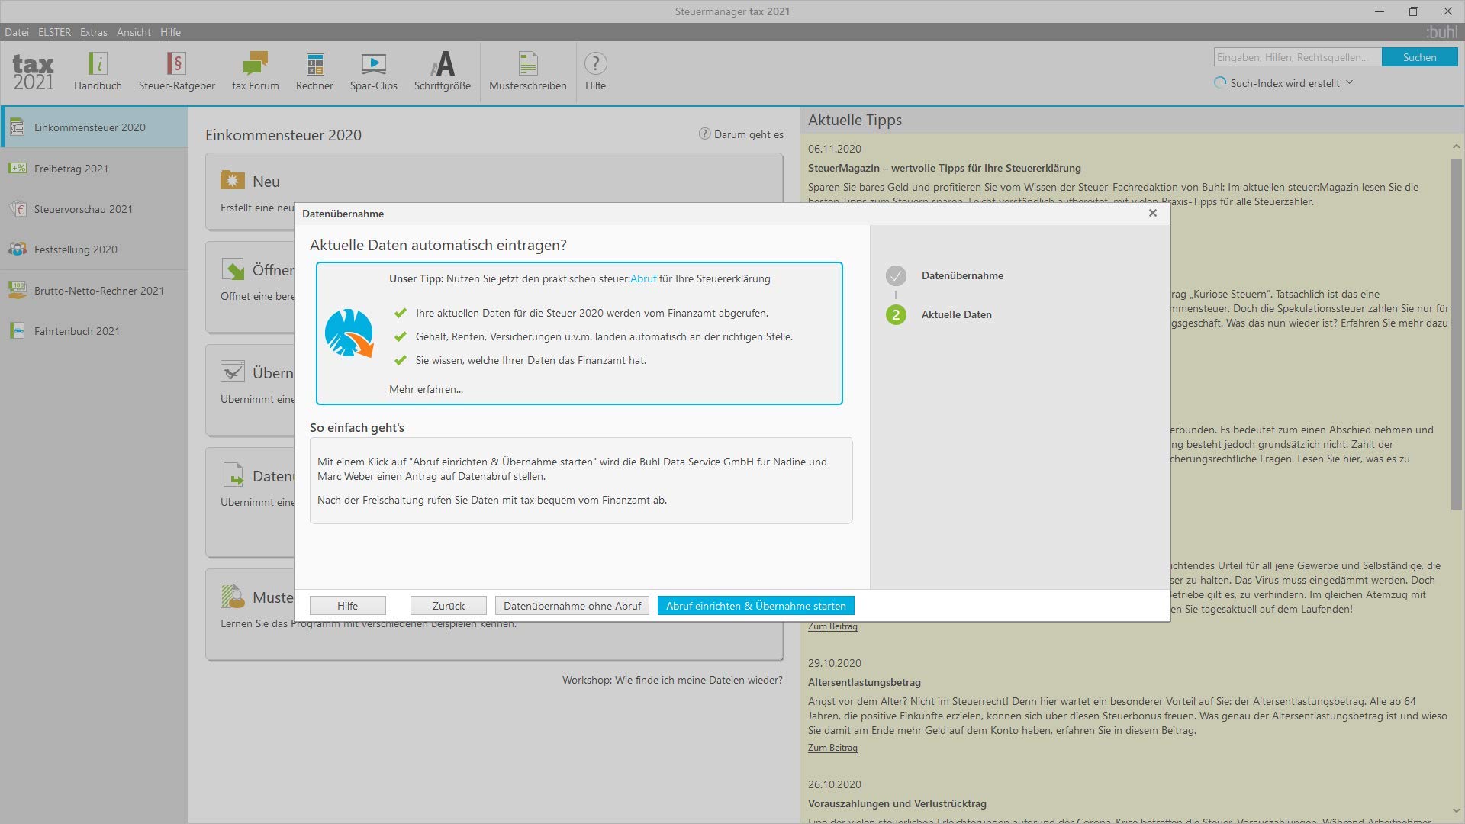1465x824 pixels.
Task: Click the Aktuelle Daten step 2 circle
Action: click(x=896, y=314)
